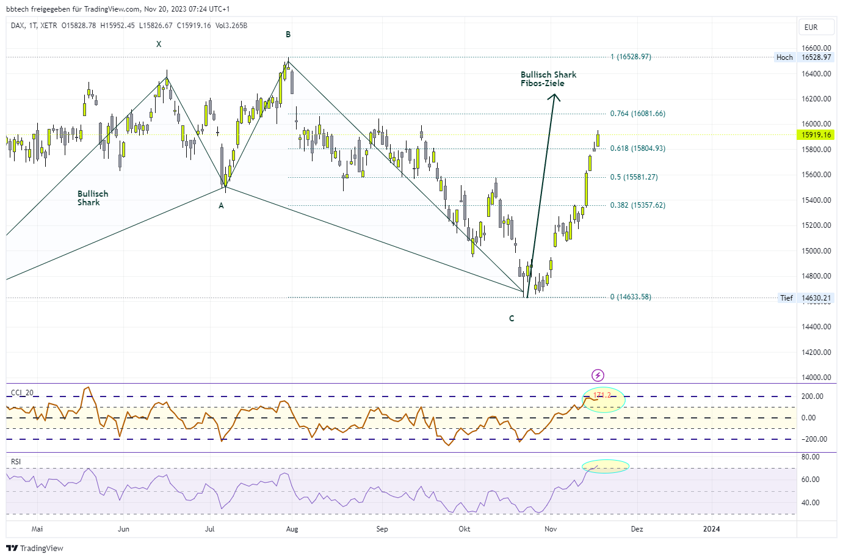Click the close value C15919.16
This screenshot has width=843, height=559.
click(x=194, y=26)
